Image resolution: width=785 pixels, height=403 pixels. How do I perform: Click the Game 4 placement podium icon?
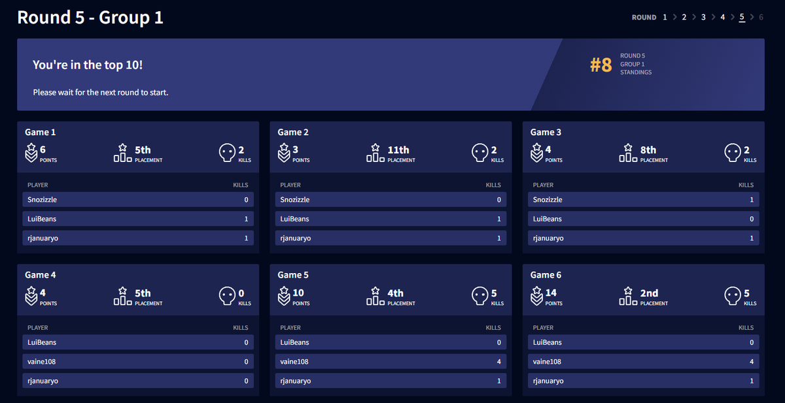[x=123, y=297]
